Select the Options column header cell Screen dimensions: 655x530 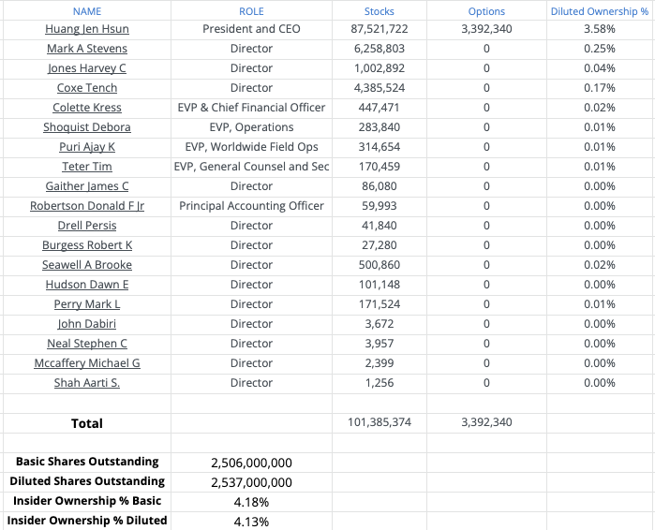pos(486,11)
